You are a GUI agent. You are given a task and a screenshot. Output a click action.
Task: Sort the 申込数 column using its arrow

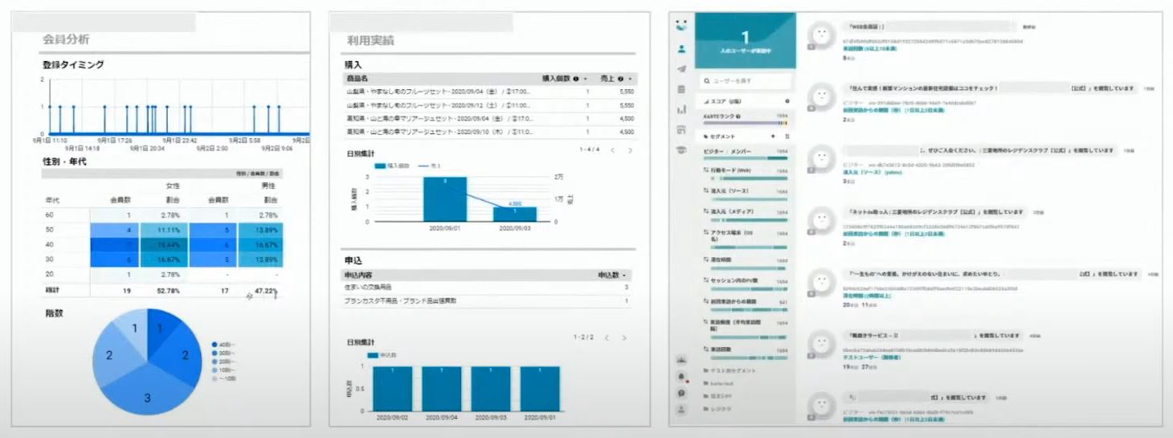pyautogui.click(x=624, y=275)
